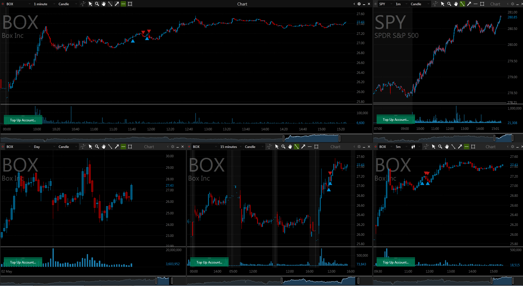Toggle red link indicator on BOX Day chart
Viewport: 523px width, 286px height.
(3, 147)
